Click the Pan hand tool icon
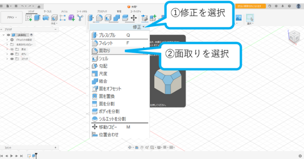The width and height of the screenshot is (304, 159). (x=142, y=148)
